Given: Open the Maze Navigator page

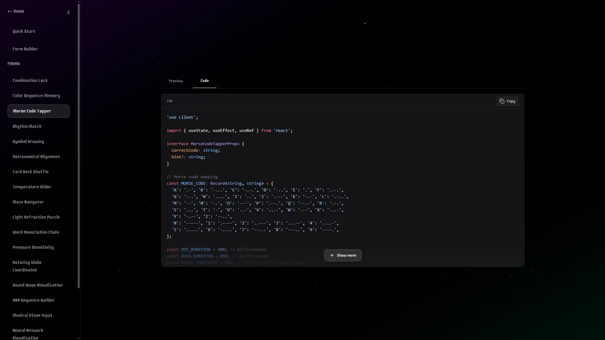Looking at the screenshot, I should 28,202.
